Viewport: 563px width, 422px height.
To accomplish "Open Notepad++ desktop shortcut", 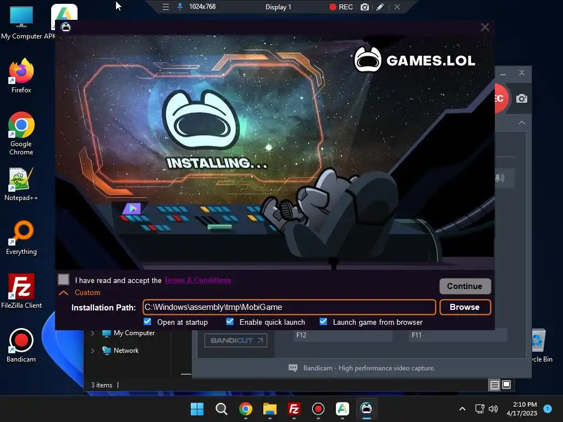I will click(x=21, y=184).
